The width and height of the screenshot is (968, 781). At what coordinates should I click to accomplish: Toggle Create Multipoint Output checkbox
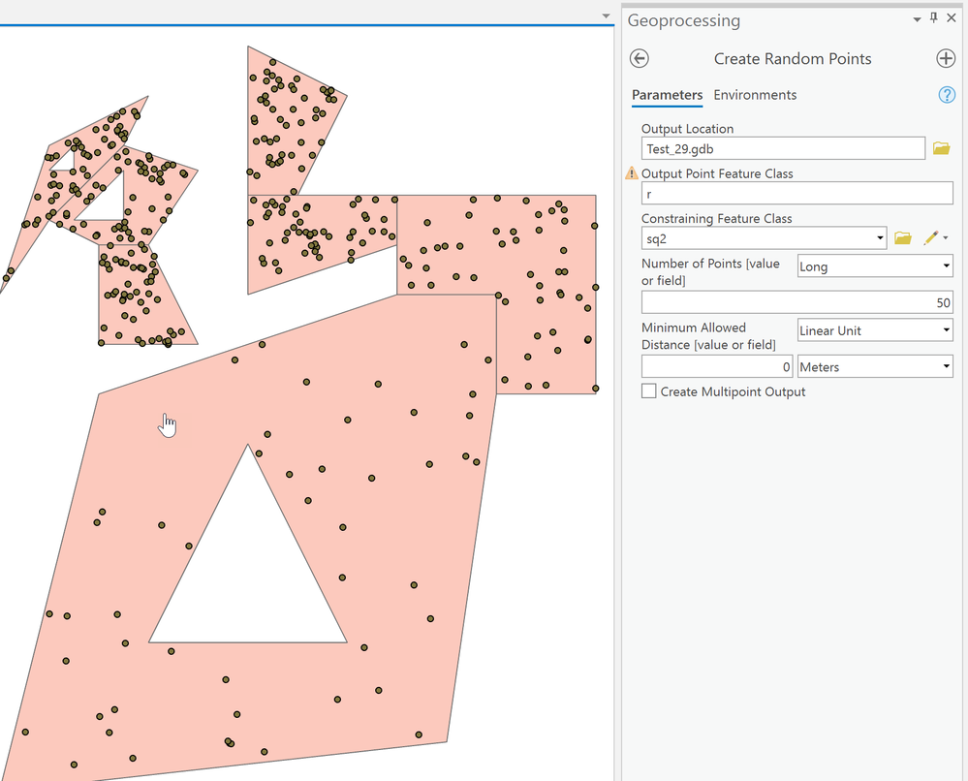[x=649, y=391]
